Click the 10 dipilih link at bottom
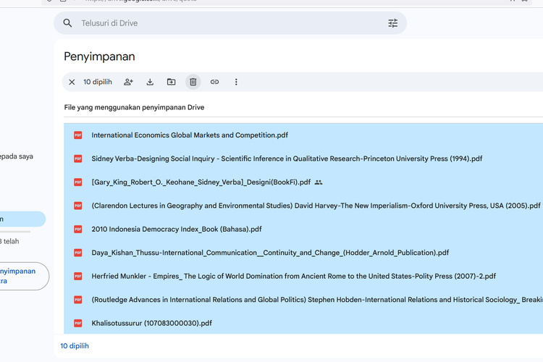Viewport: 543px width, 362px height. [75, 346]
